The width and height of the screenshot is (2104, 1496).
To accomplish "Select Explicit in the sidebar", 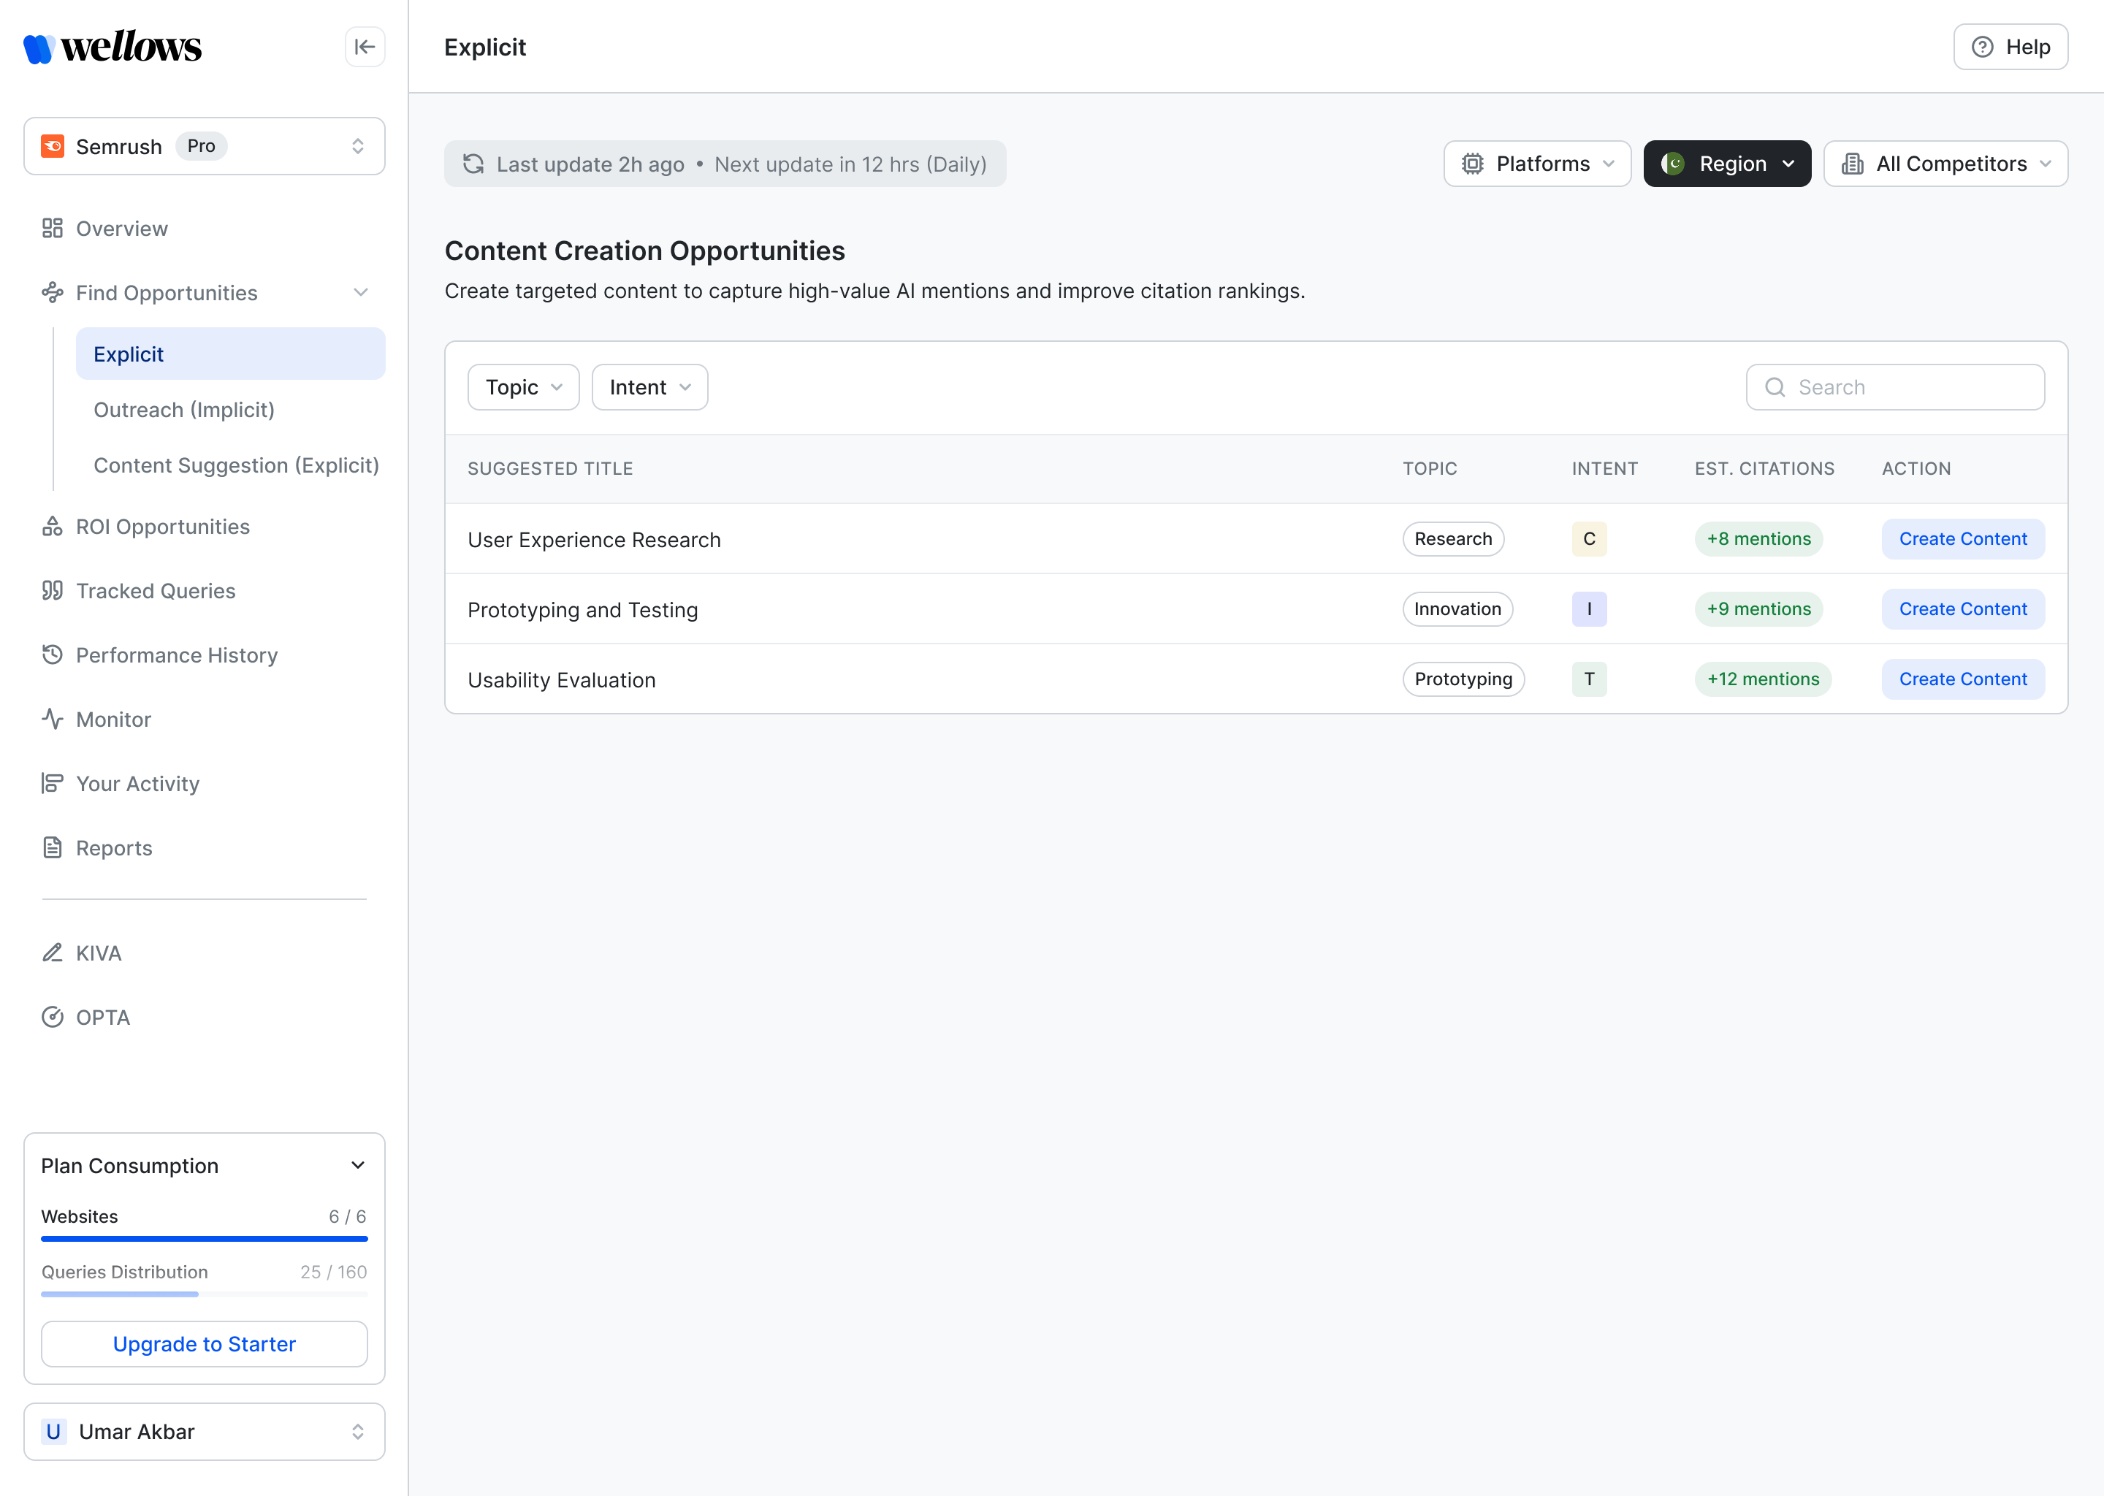I will (x=230, y=354).
